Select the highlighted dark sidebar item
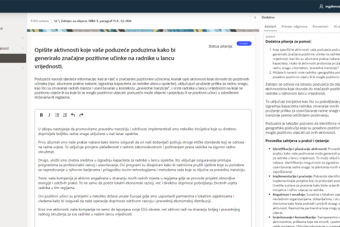 pos(11,58)
